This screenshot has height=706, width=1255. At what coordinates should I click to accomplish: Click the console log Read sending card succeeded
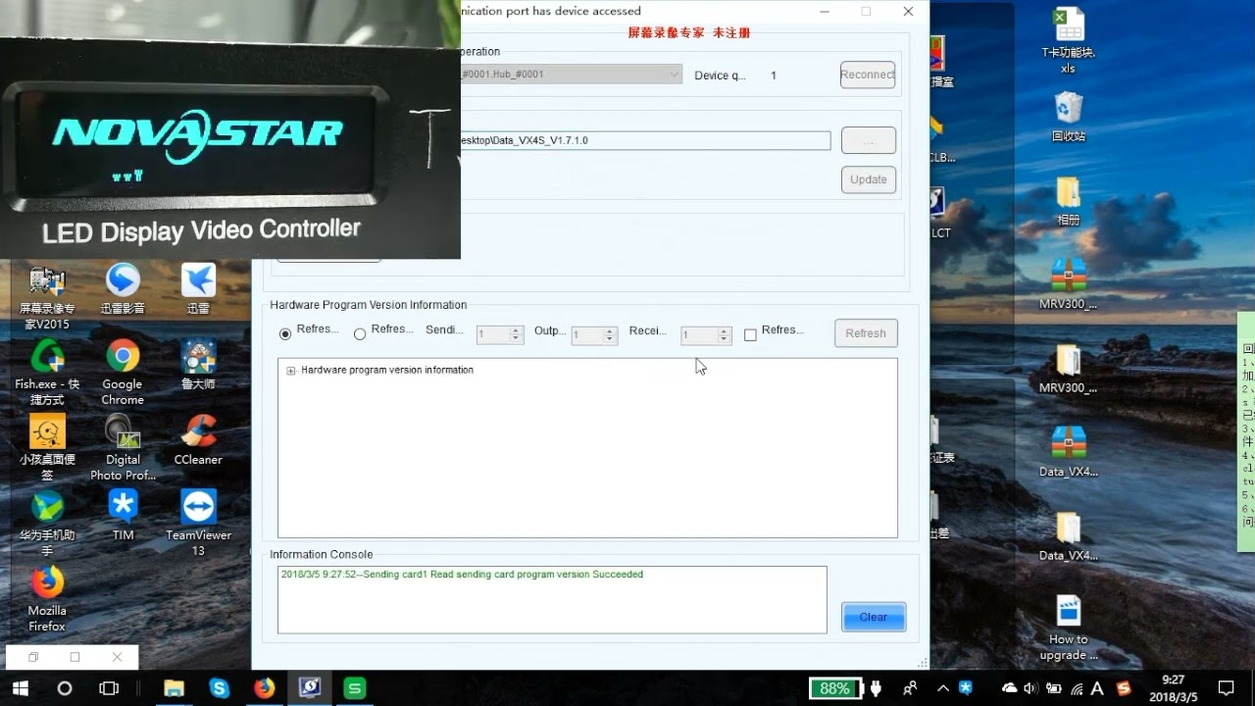(462, 575)
